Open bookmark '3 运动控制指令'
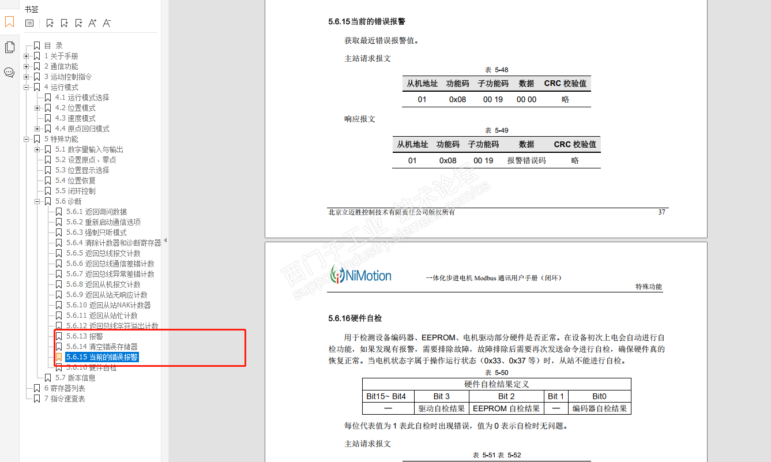The height and width of the screenshot is (462, 771). pos(68,77)
